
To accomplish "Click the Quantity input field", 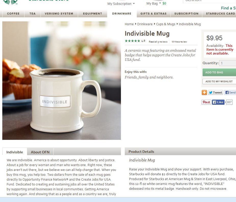I will click(x=228, y=63).
